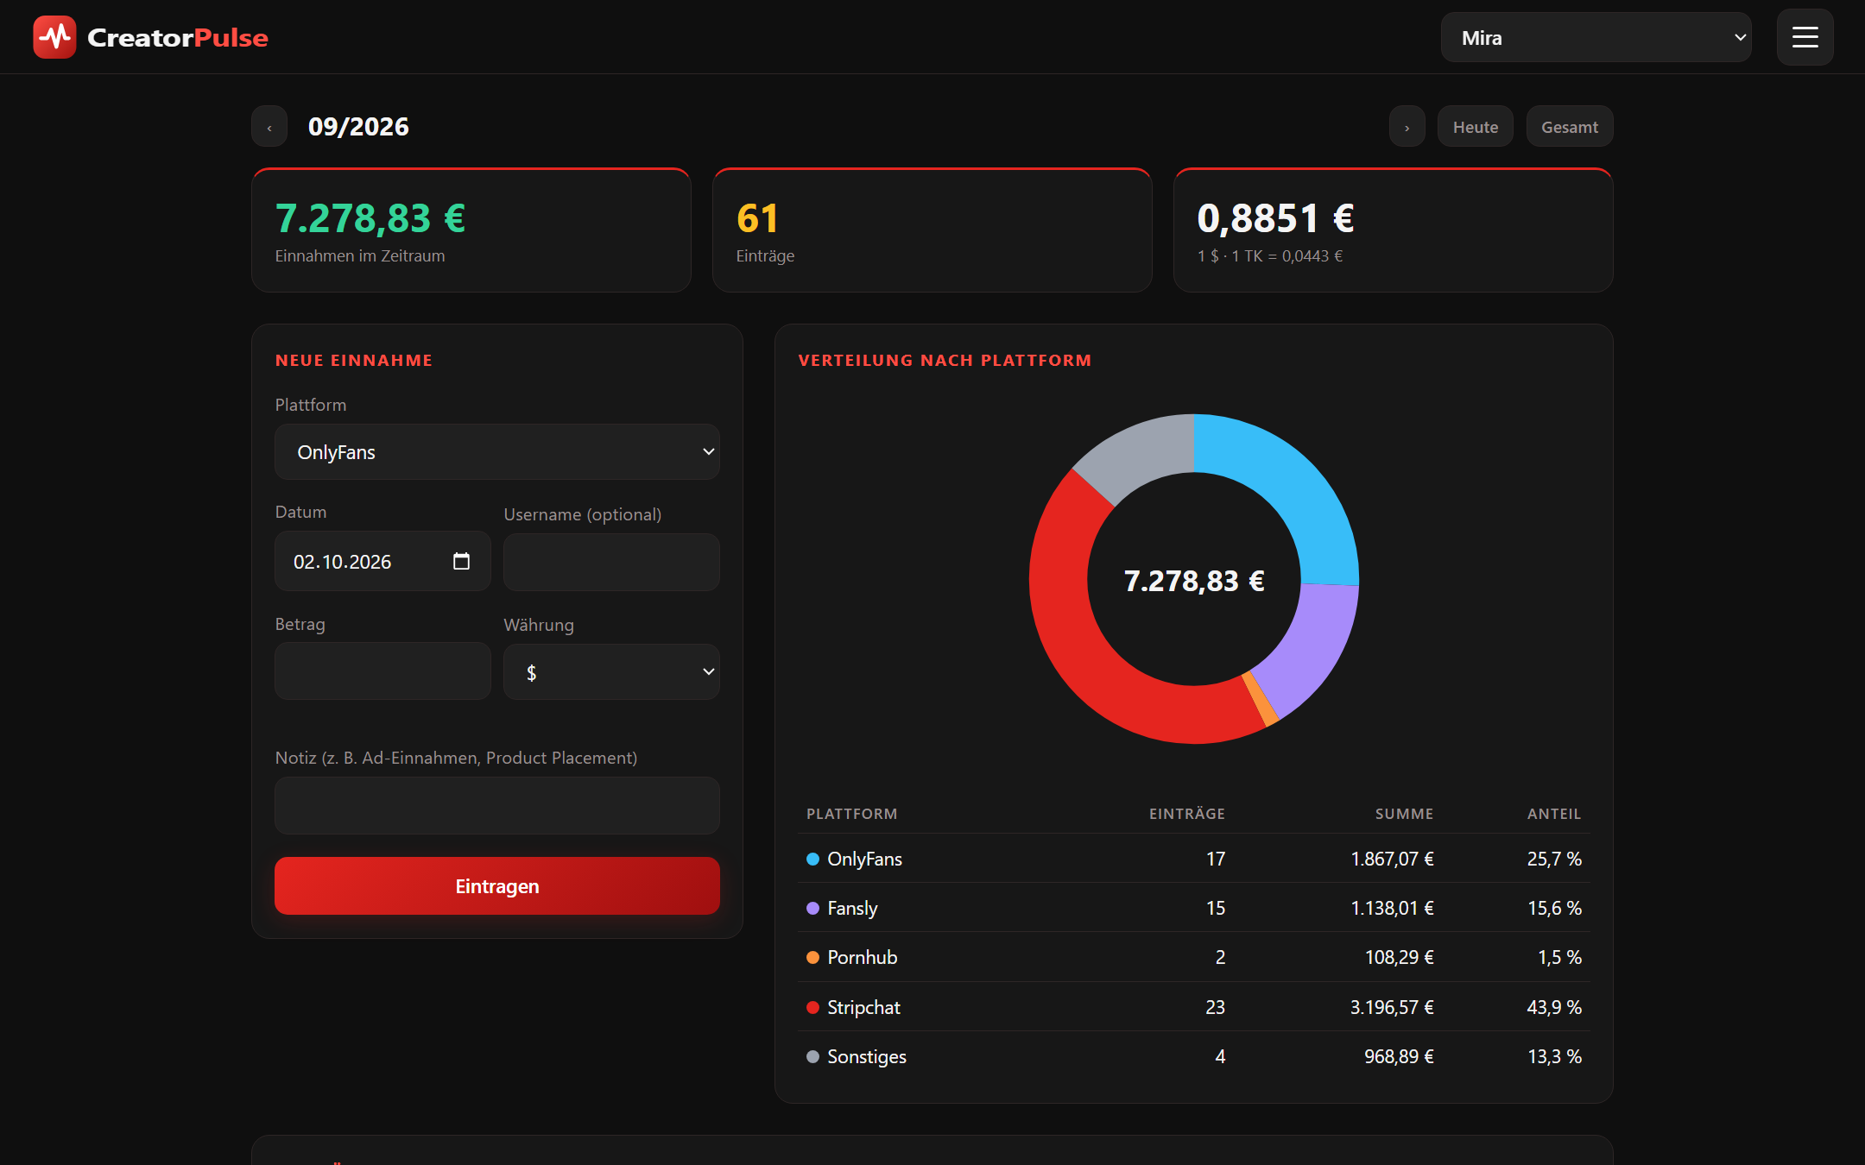Click the 25,7 % OnlyFans share
Image resolution: width=1865 pixels, height=1165 pixels.
click(1554, 859)
